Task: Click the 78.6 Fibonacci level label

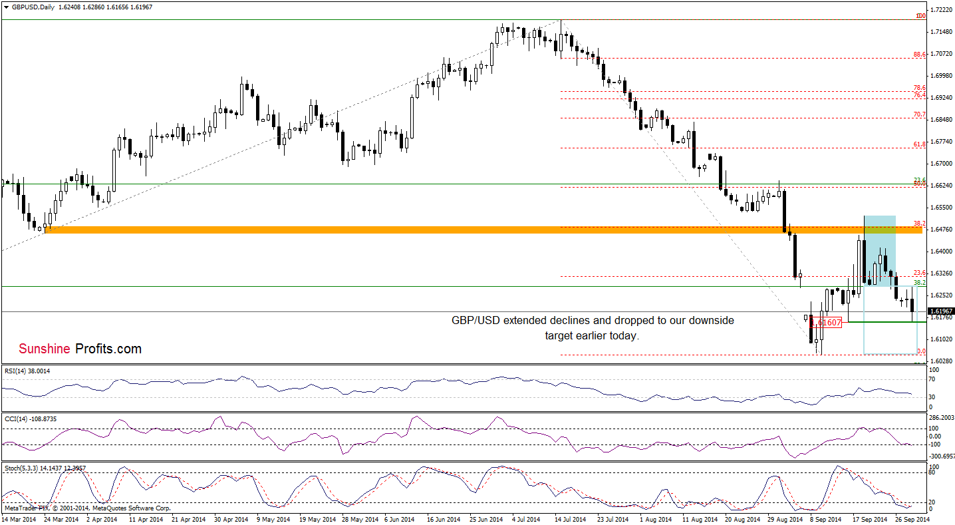Action: pyautogui.click(x=920, y=88)
